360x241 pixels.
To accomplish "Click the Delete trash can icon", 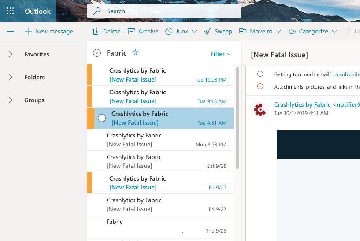I will 96,31.
